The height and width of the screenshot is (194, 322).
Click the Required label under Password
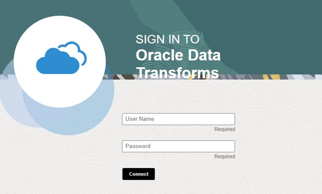point(224,157)
